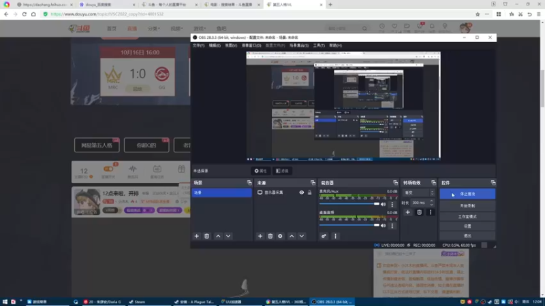Undock the Sources panel
The height and width of the screenshot is (306, 545).
tap(313, 182)
